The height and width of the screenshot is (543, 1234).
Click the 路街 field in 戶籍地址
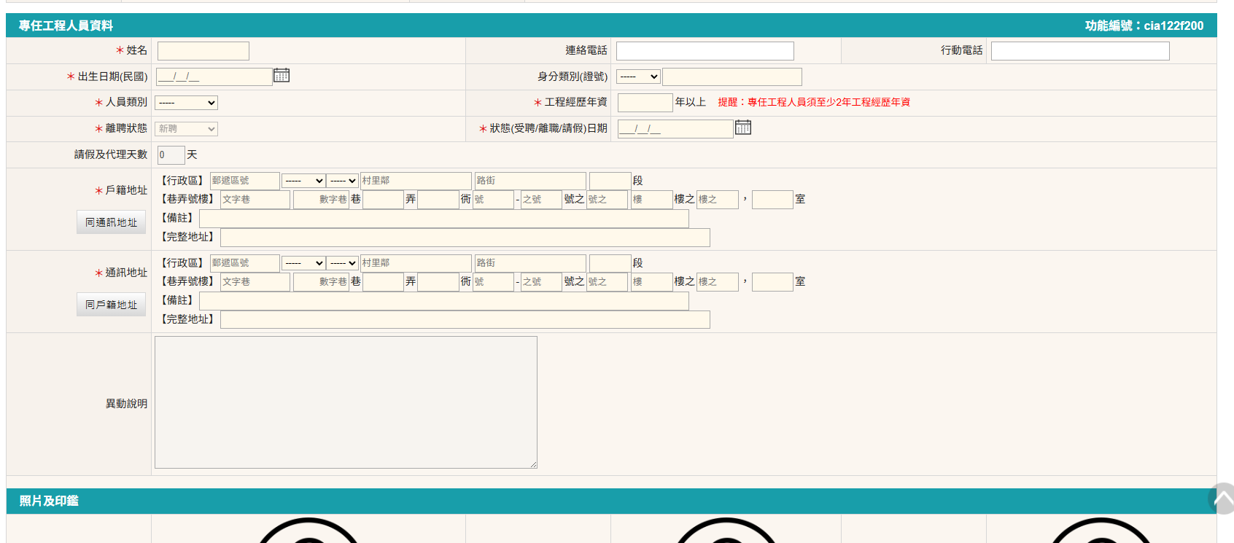click(x=529, y=181)
